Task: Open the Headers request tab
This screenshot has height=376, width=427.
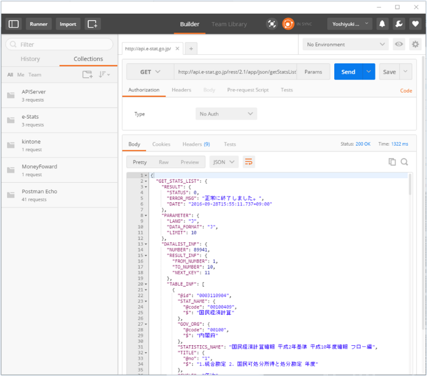Action: pos(181,90)
